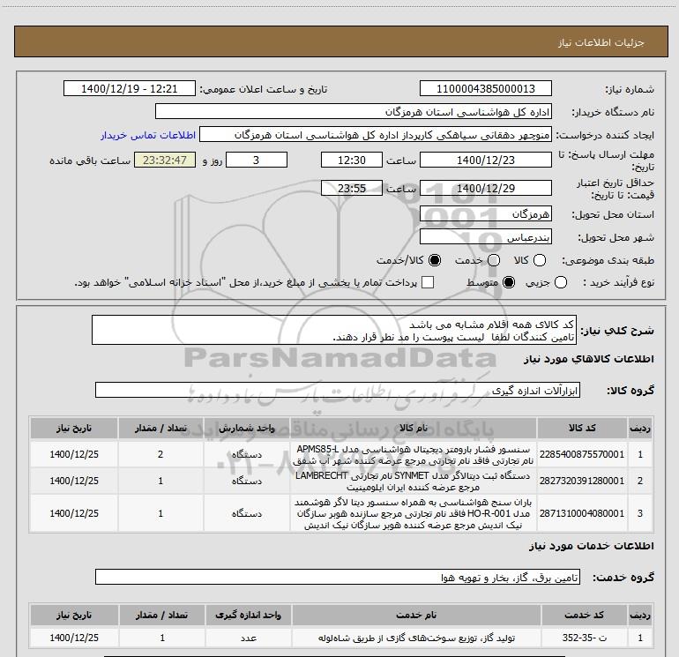Click quantity 2 in barometer sensor row
Screen dimensions: 679x657
(160, 454)
